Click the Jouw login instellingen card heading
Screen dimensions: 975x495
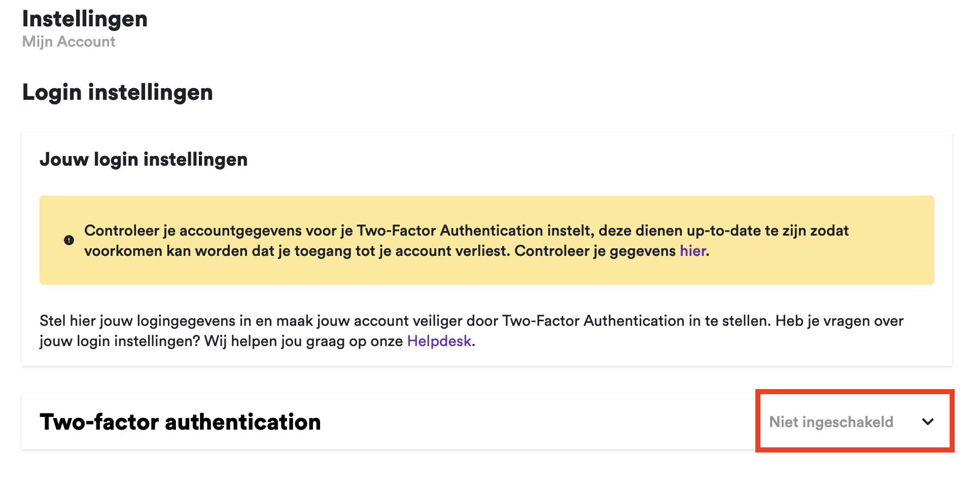coord(144,160)
